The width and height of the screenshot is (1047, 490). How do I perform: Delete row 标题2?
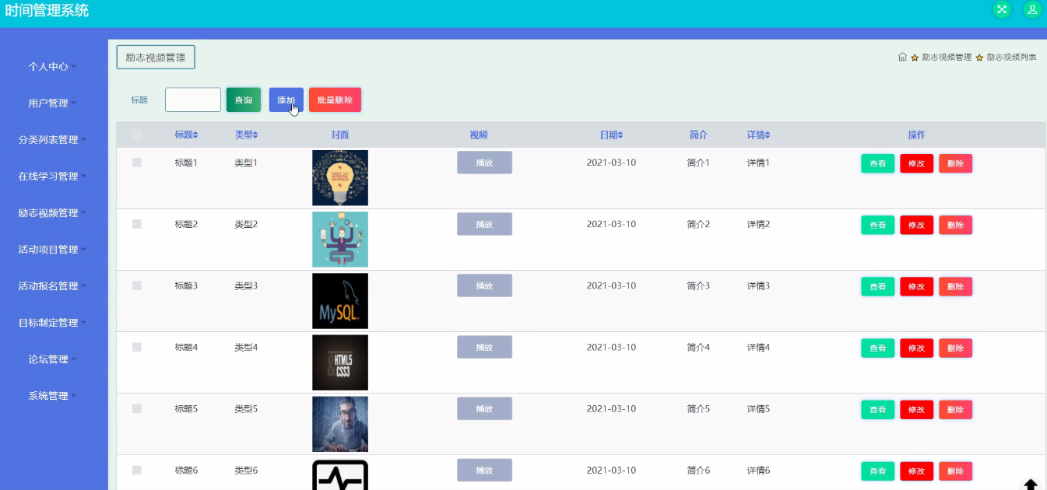tap(955, 225)
